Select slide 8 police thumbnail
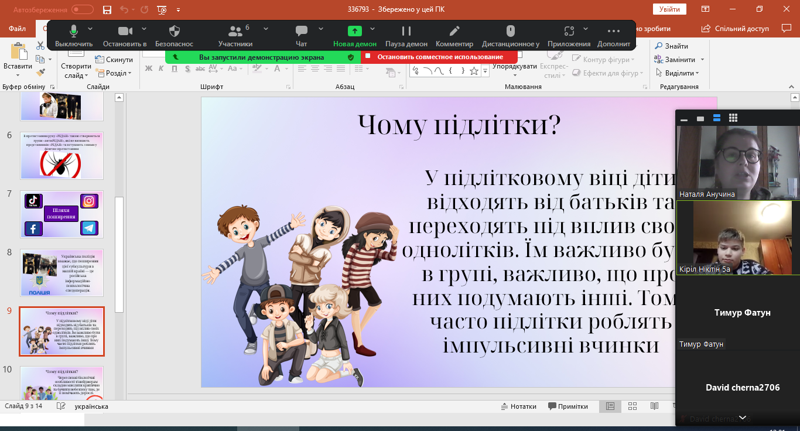800x431 pixels. coord(61,273)
